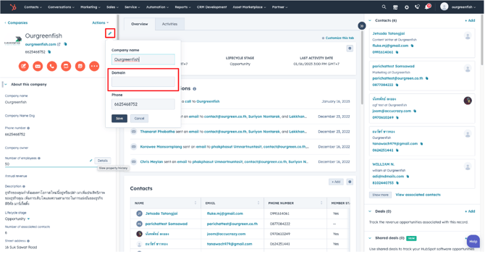Screen dimensions: 485x262
Task: Open View associated contacts link
Action: (418, 195)
